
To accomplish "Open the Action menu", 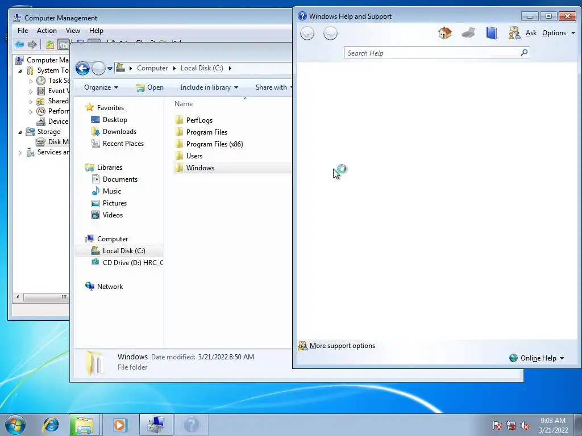I will pyautogui.click(x=47, y=31).
